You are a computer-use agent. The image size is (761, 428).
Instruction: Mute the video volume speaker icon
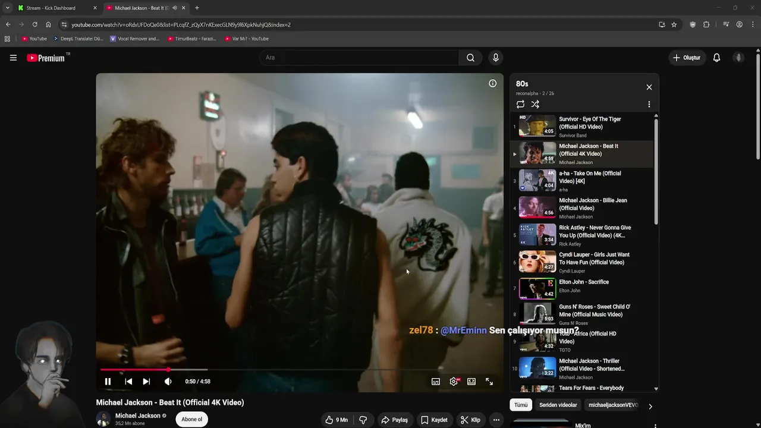[x=168, y=382]
